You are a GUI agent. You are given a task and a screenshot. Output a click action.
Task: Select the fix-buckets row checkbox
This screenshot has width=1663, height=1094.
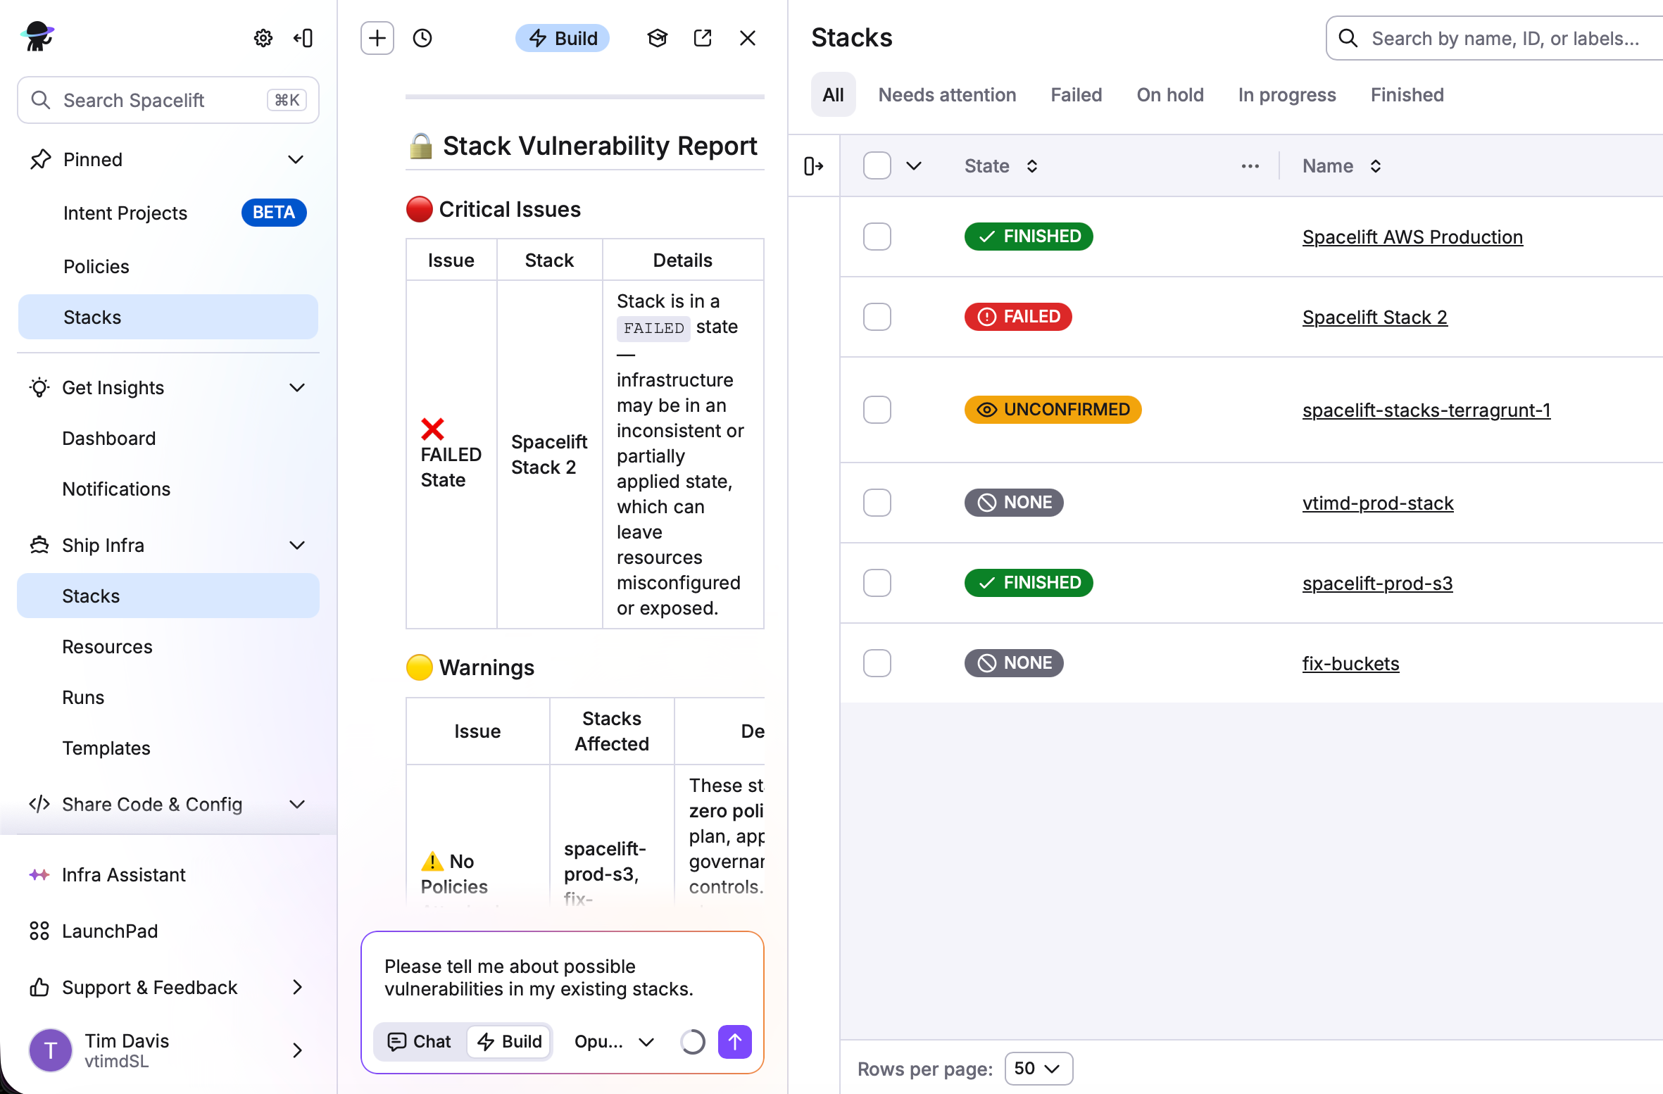pos(877,663)
